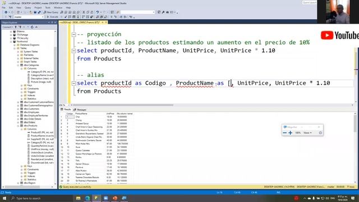
Task: Select the CategoryName column under dbo.Categories
Action: [42, 75]
